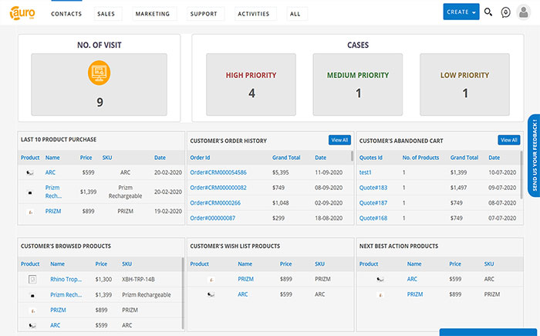
Task: Open ARC link in Last 10 Product Purchase
Action: pos(50,172)
